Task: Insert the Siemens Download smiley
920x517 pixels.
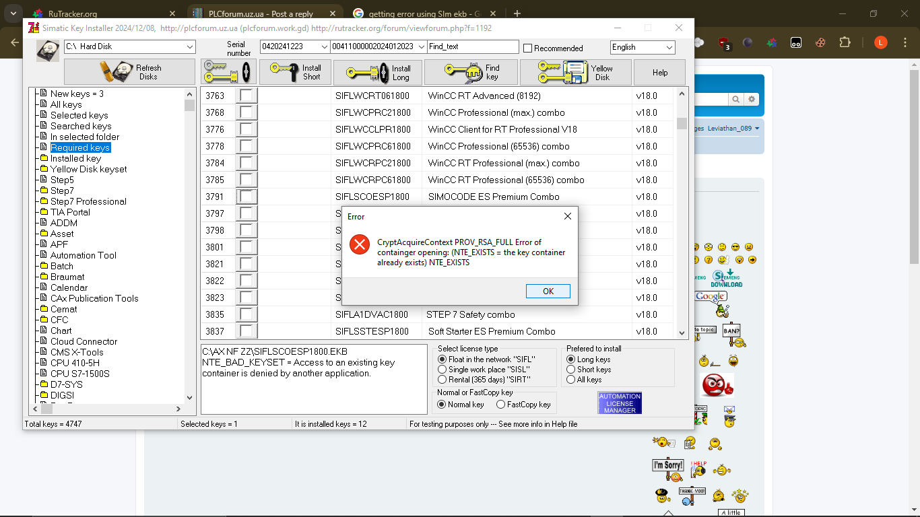Action: pos(727,278)
